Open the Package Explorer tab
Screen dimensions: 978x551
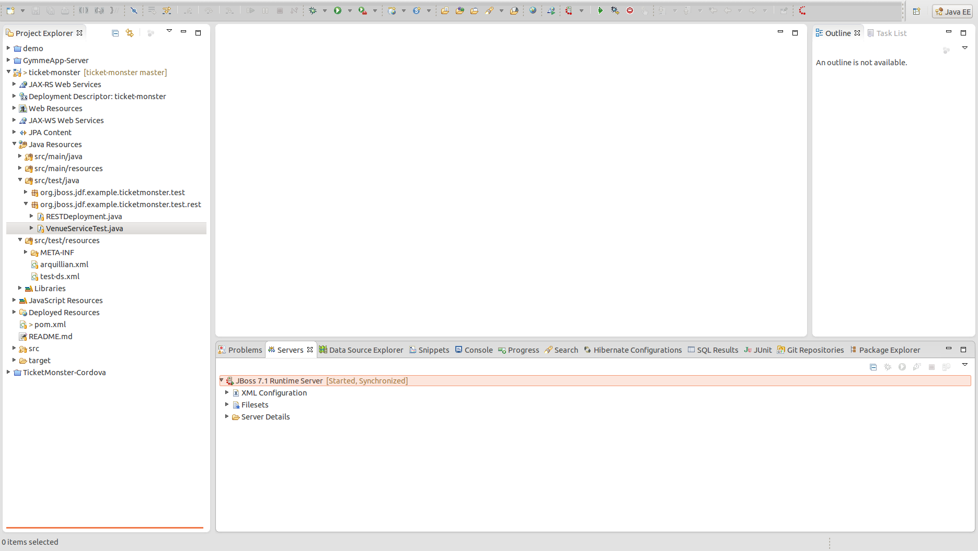[x=885, y=350]
